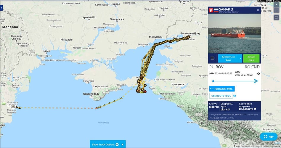Click the Прошлый путь button
Image resolution: width=281 pixels, height=148 pixels.
222,89
